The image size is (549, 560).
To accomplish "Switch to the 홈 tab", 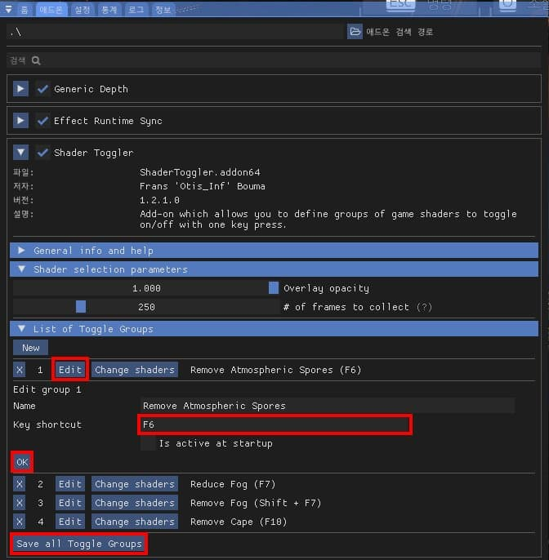I will tap(25, 10).
